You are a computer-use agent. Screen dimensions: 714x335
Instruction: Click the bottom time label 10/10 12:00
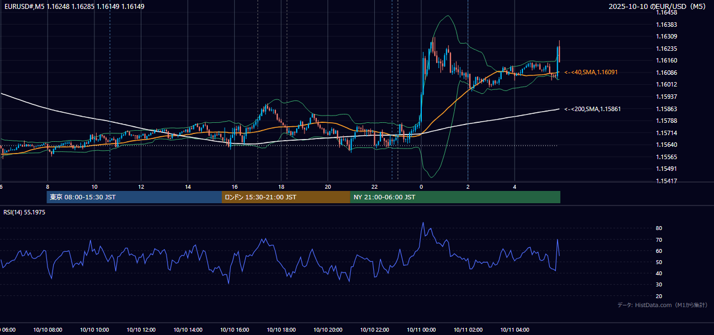pyautogui.click(x=141, y=330)
